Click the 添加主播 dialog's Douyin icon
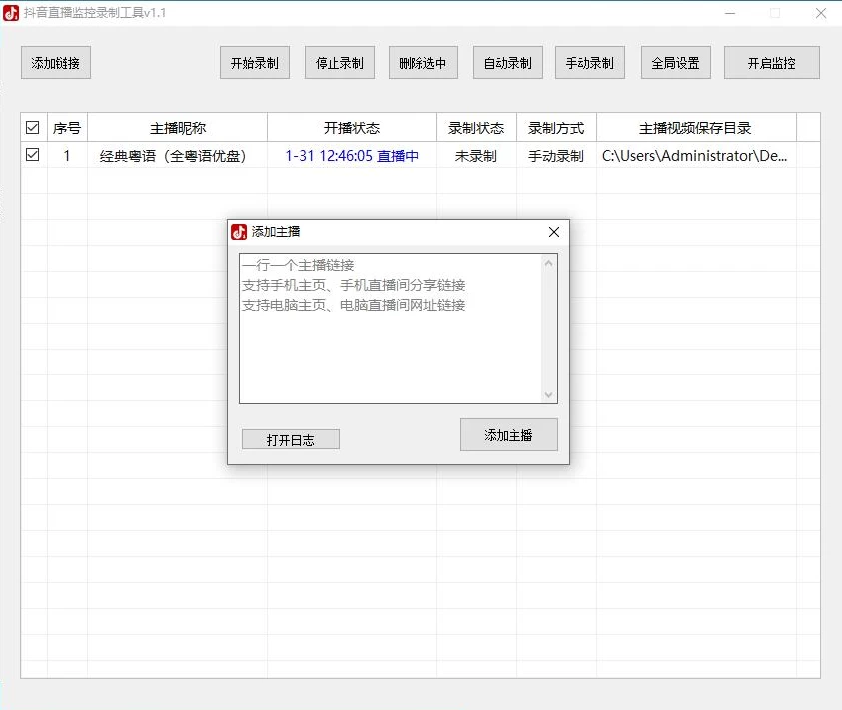 tap(239, 232)
